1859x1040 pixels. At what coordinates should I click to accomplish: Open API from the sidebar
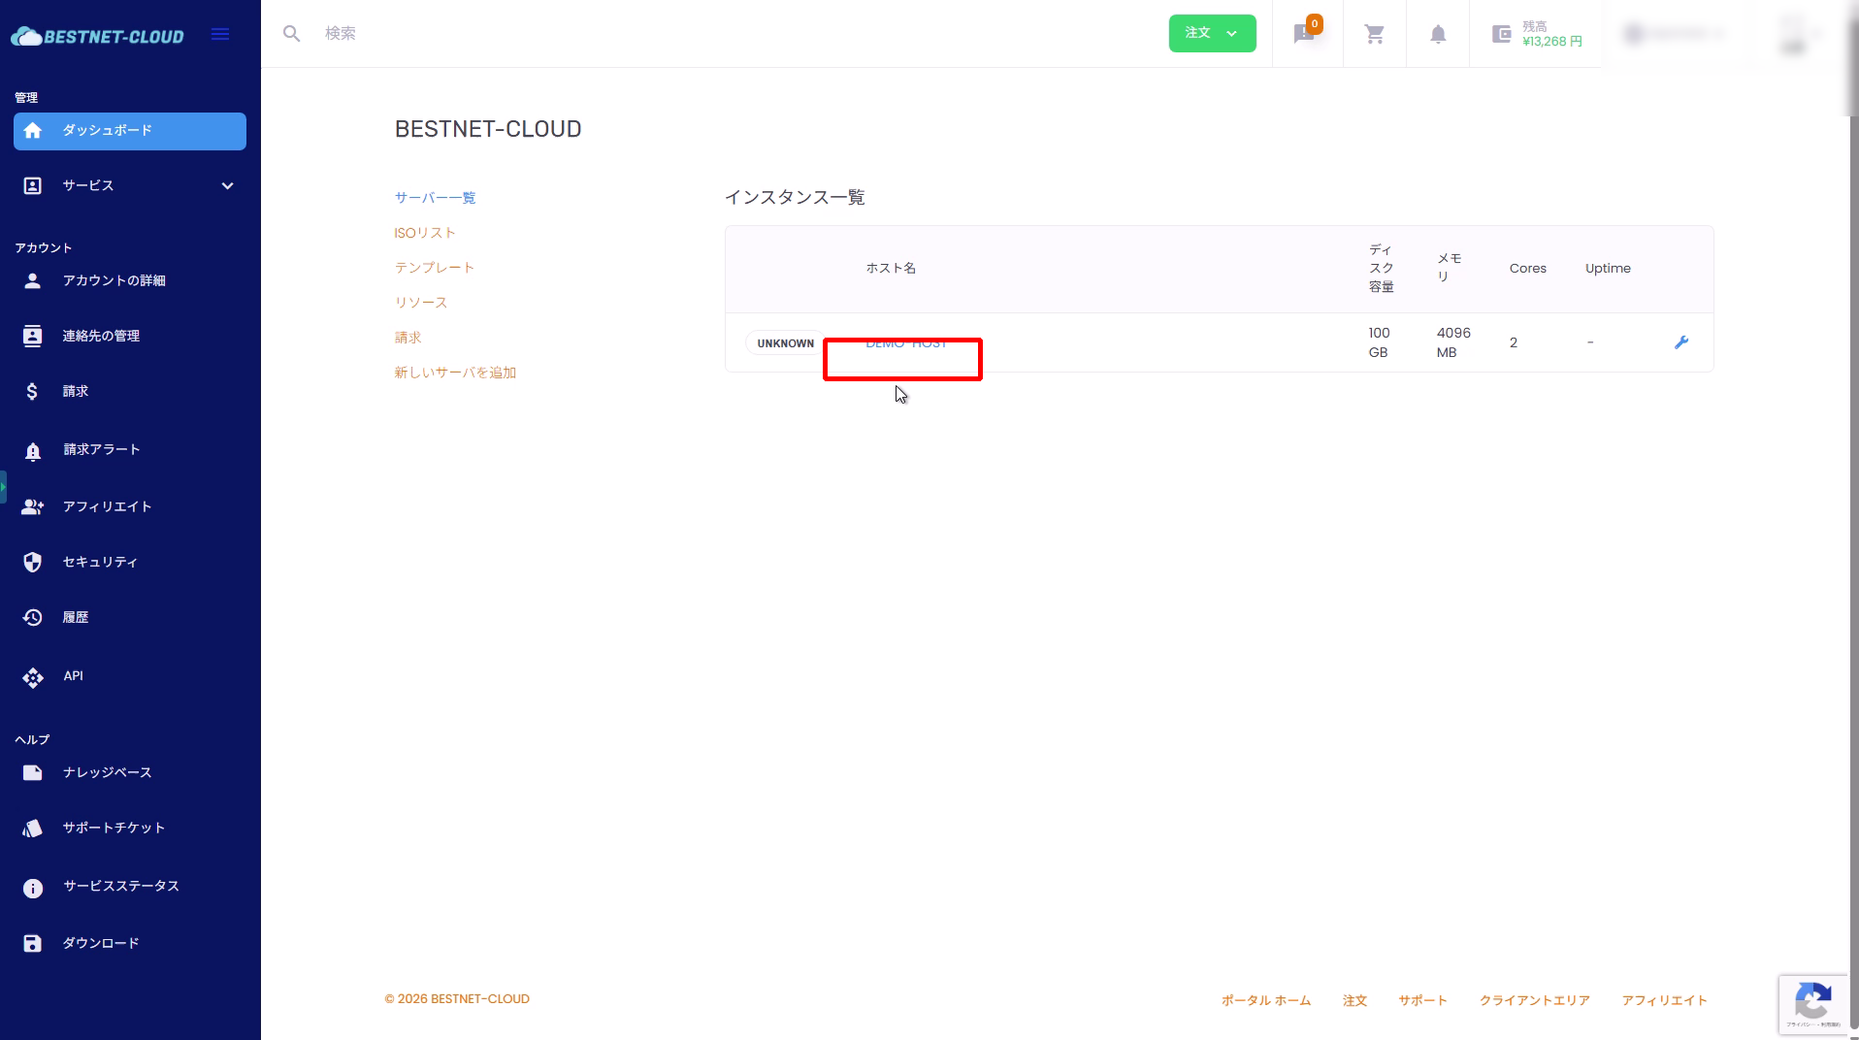click(73, 676)
